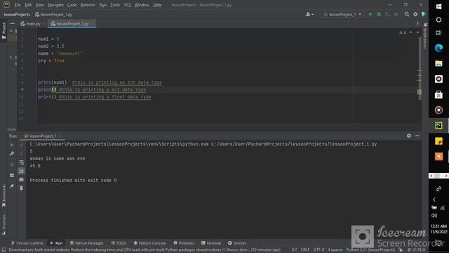Open the View menu
Screen dimensions: 449x253
coord(39,5)
